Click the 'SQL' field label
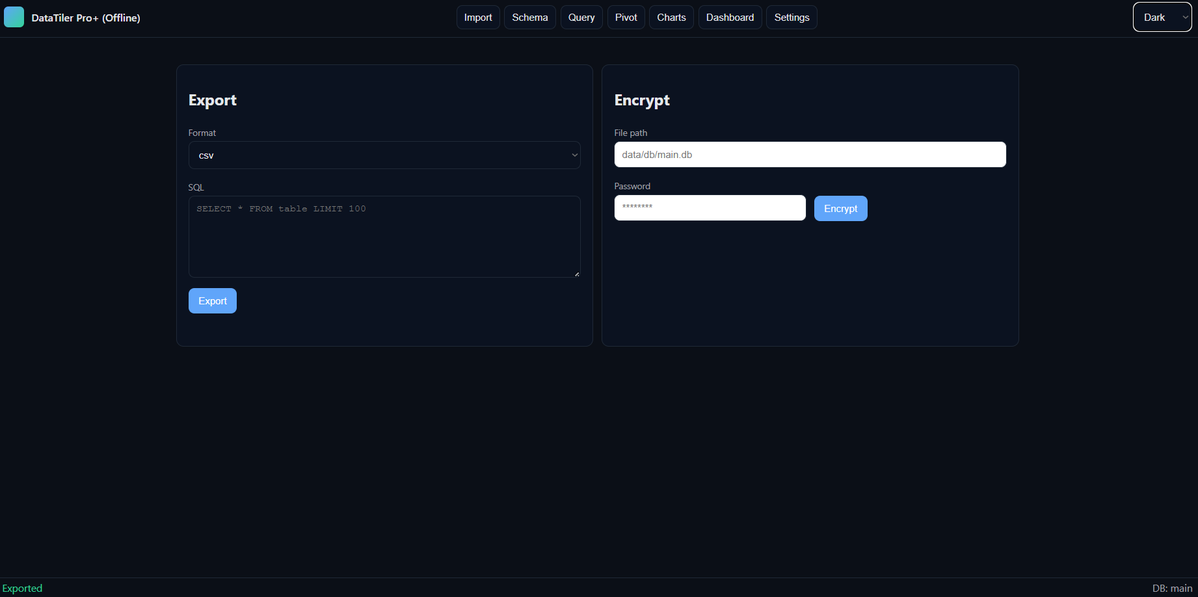Image resolution: width=1198 pixels, height=597 pixels. [x=196, y=187]
